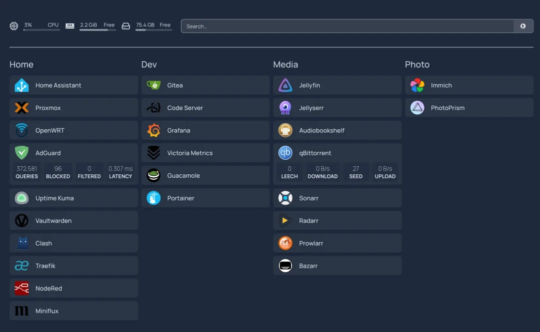Click the NodeRed red icon

coord(21,288)
